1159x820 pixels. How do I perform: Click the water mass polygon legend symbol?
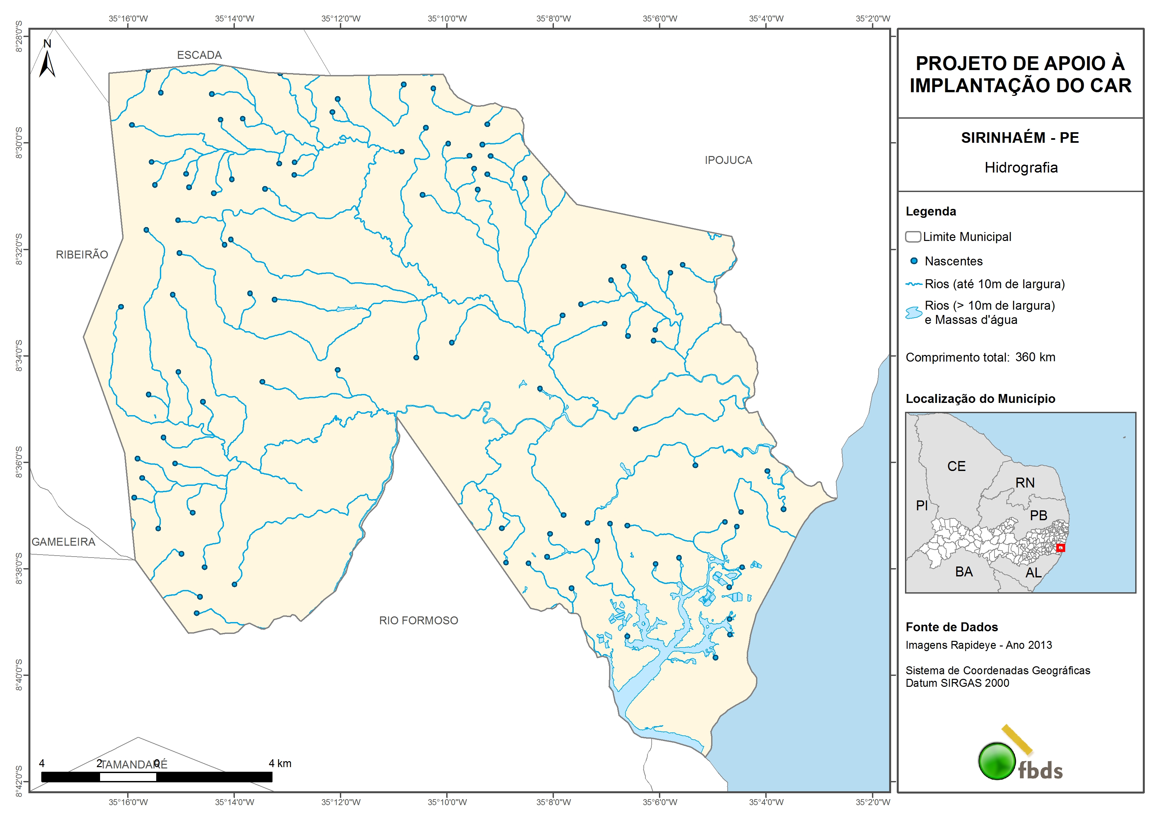click(914, 313)
